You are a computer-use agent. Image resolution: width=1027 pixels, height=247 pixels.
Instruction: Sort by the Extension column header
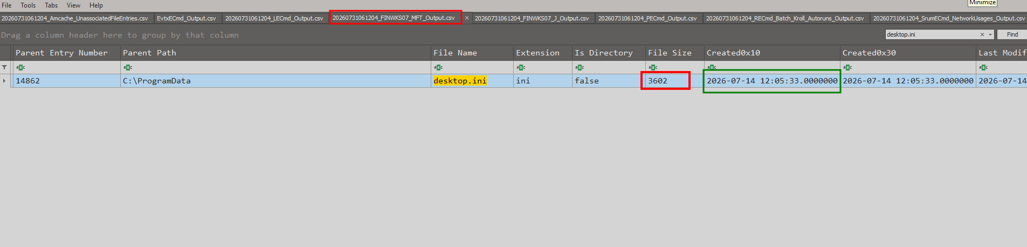click(543, 53)
